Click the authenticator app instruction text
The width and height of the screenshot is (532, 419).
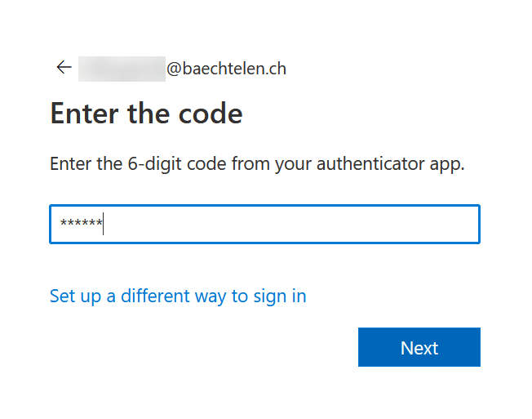257,163
